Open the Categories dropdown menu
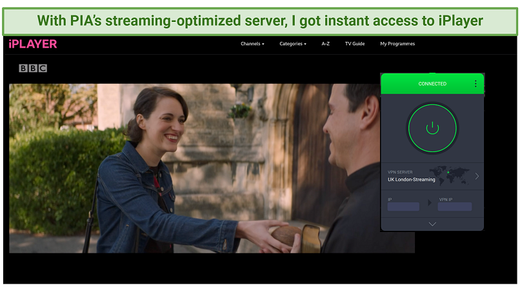 click(x=293, y=44)
